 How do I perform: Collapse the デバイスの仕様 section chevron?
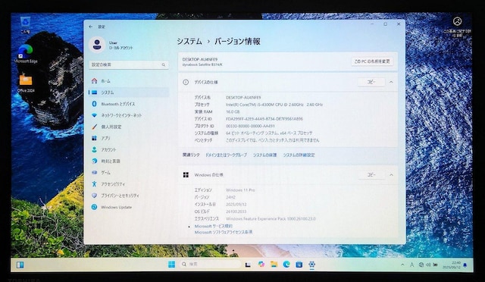pyautogui.click(x=391, y=82)
